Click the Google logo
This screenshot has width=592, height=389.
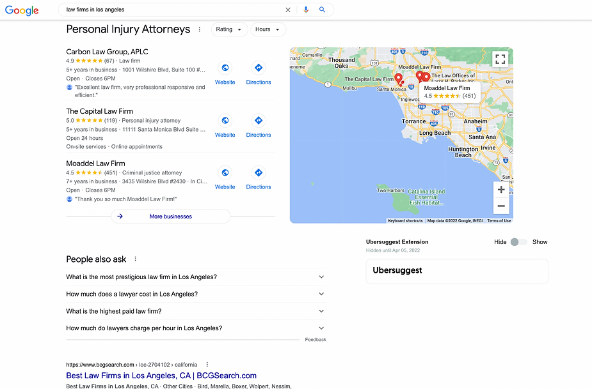pos(22,10)
